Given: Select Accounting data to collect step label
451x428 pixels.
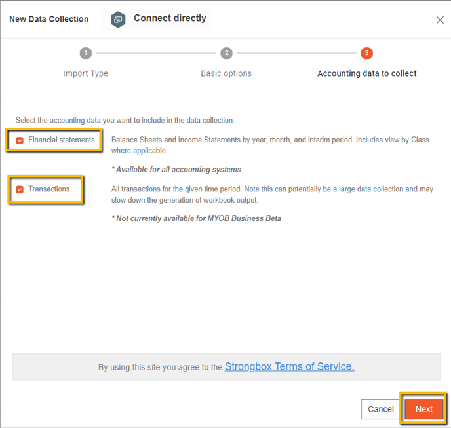Looking at the screenshot, I should point(366,73).
